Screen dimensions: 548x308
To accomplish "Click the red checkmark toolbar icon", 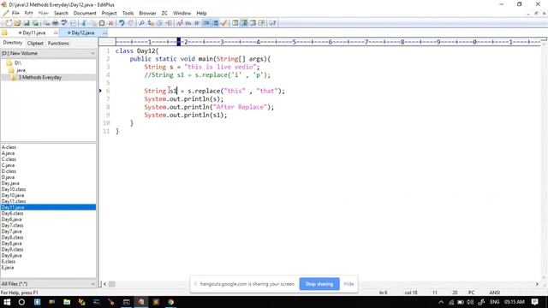I will point(224,23).
